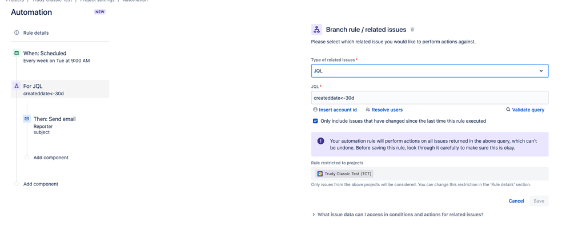Screen dimensions: 570x226
Task: Select the When: Scheduled step
Action: tap(57, 56)
